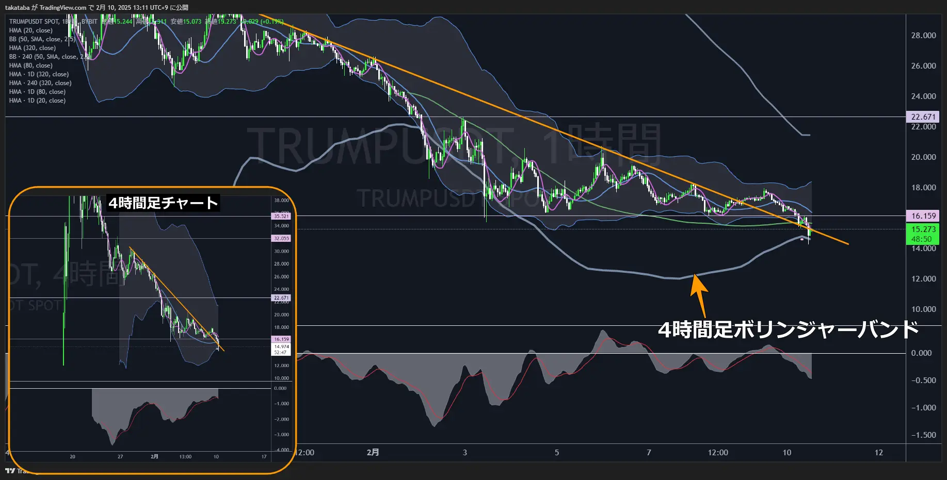
Task: Select the HMA · 1D (80, close) legend
Action: pyautogui.click(x=37, y=92)
